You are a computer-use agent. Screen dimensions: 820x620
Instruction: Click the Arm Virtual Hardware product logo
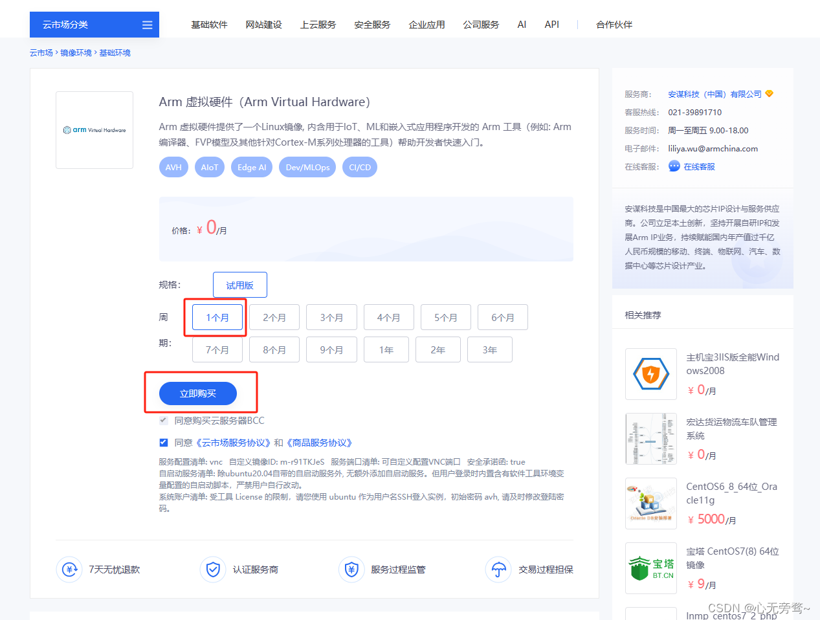pyautogui.click(x=94, y=130)
